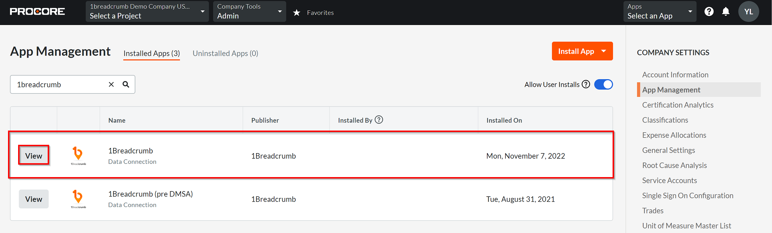Click the Installed On column header

[504, 120]
